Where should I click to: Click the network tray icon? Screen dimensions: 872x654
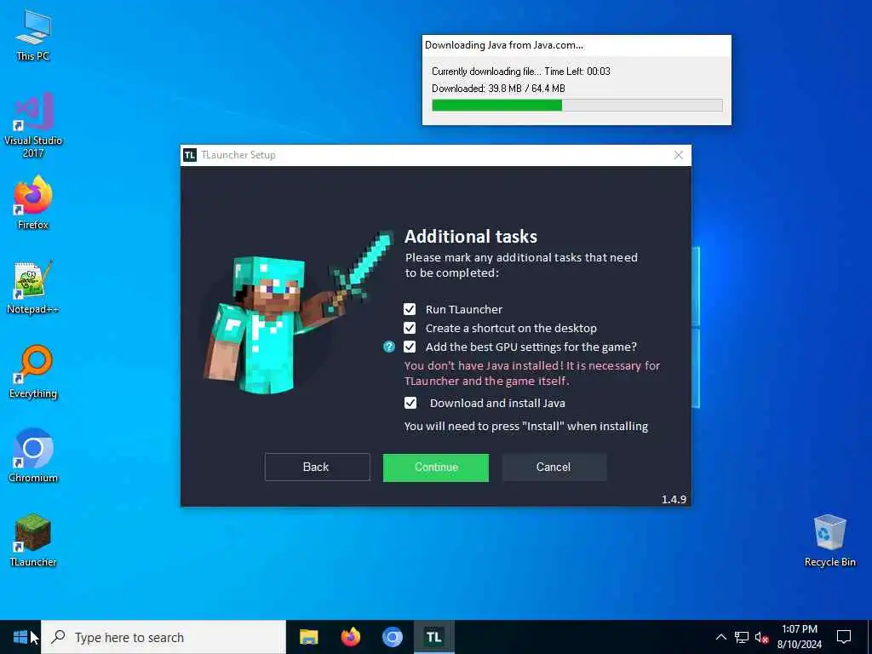pos(742,637)
